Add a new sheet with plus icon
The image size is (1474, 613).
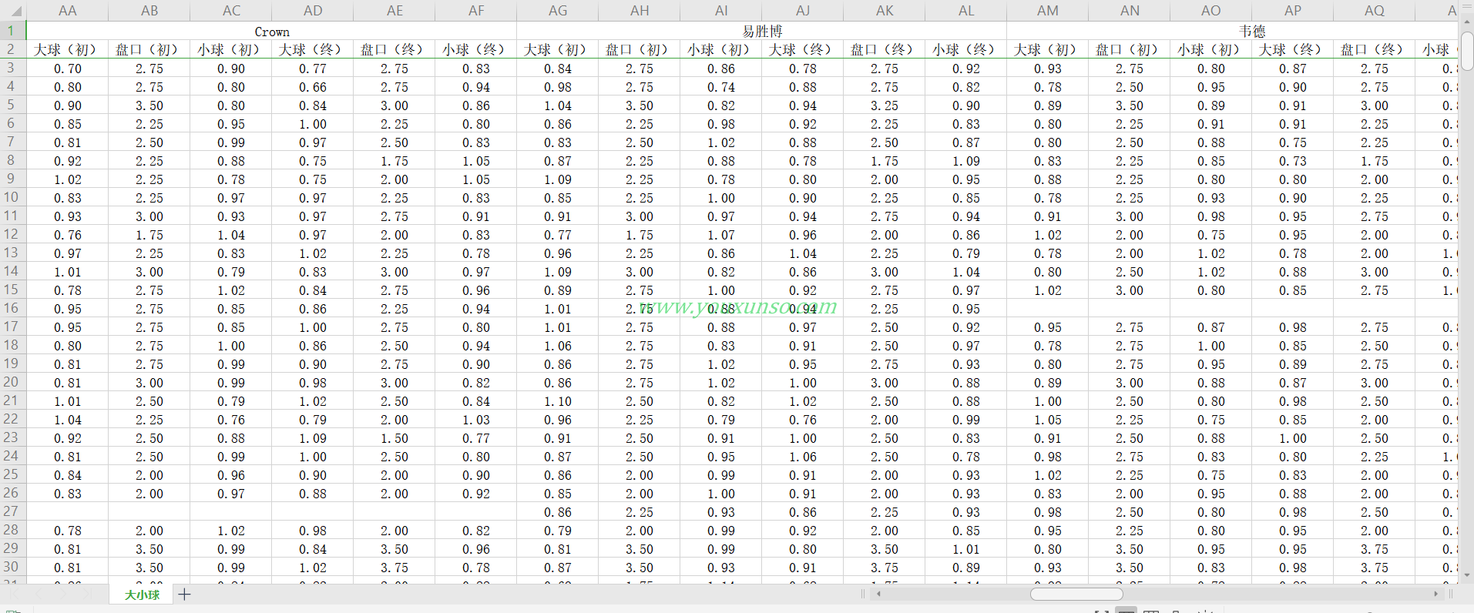coord(185,595)
